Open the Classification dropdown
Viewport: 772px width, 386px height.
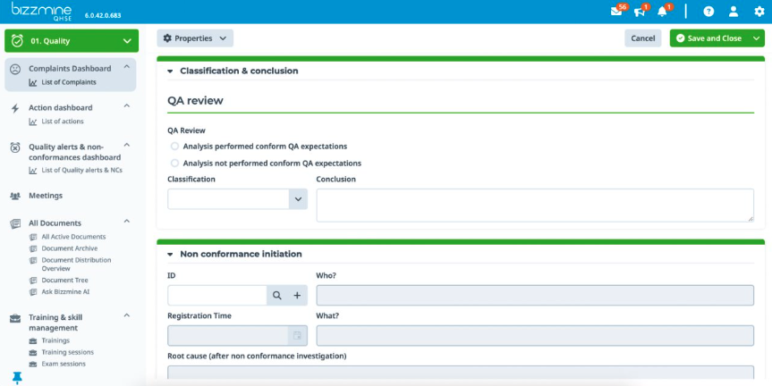pyautogui.click(x=298, y=199)
